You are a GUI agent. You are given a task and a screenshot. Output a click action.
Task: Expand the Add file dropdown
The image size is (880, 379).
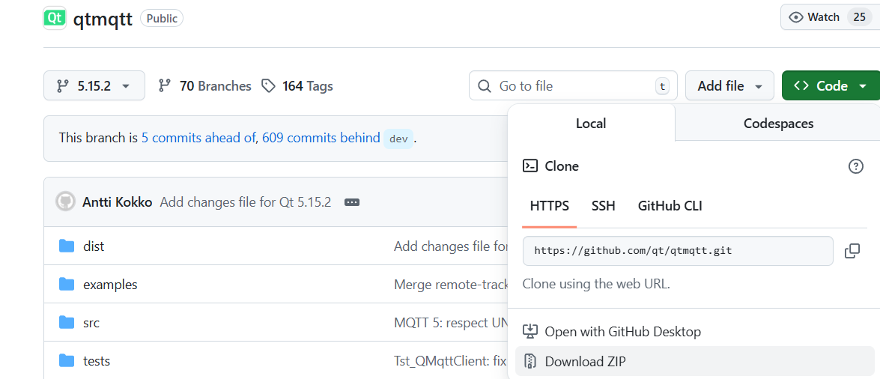click(729, 86)
